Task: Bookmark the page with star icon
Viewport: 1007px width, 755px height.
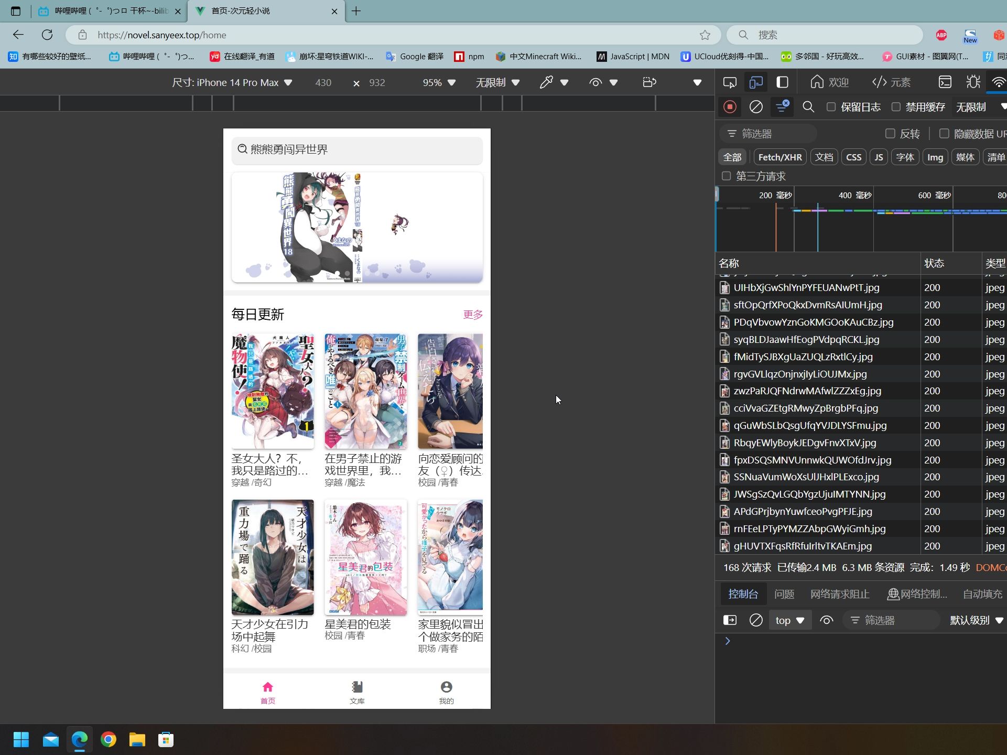Action: coord(705,35)
